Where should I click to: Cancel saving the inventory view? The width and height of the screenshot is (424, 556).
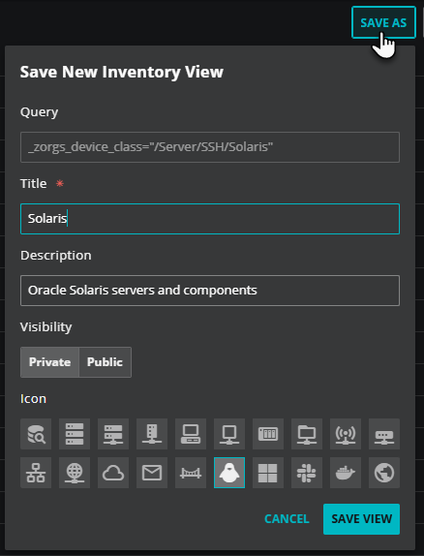click(287, 519)
